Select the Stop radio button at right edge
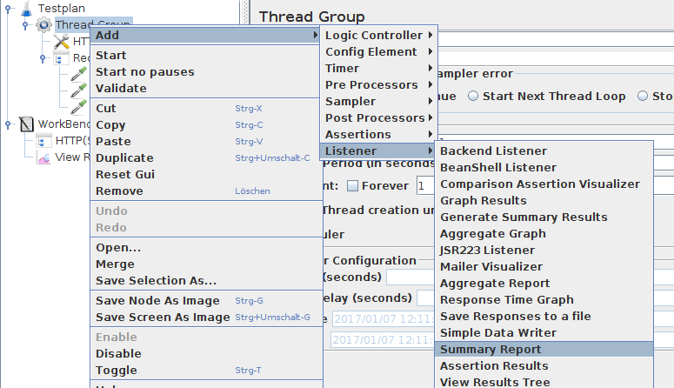The height and width of the screenshot is (388, 674). (644, 97)
